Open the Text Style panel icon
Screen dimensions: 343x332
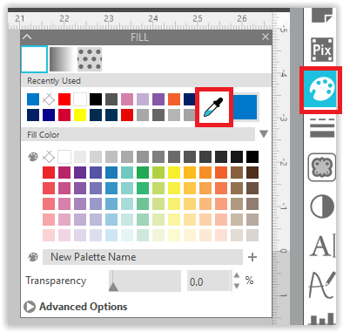(x=323, y=246)
